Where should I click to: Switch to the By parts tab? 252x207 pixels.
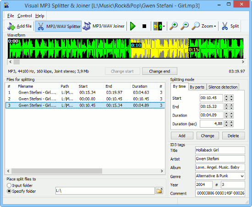coord(197,87)
